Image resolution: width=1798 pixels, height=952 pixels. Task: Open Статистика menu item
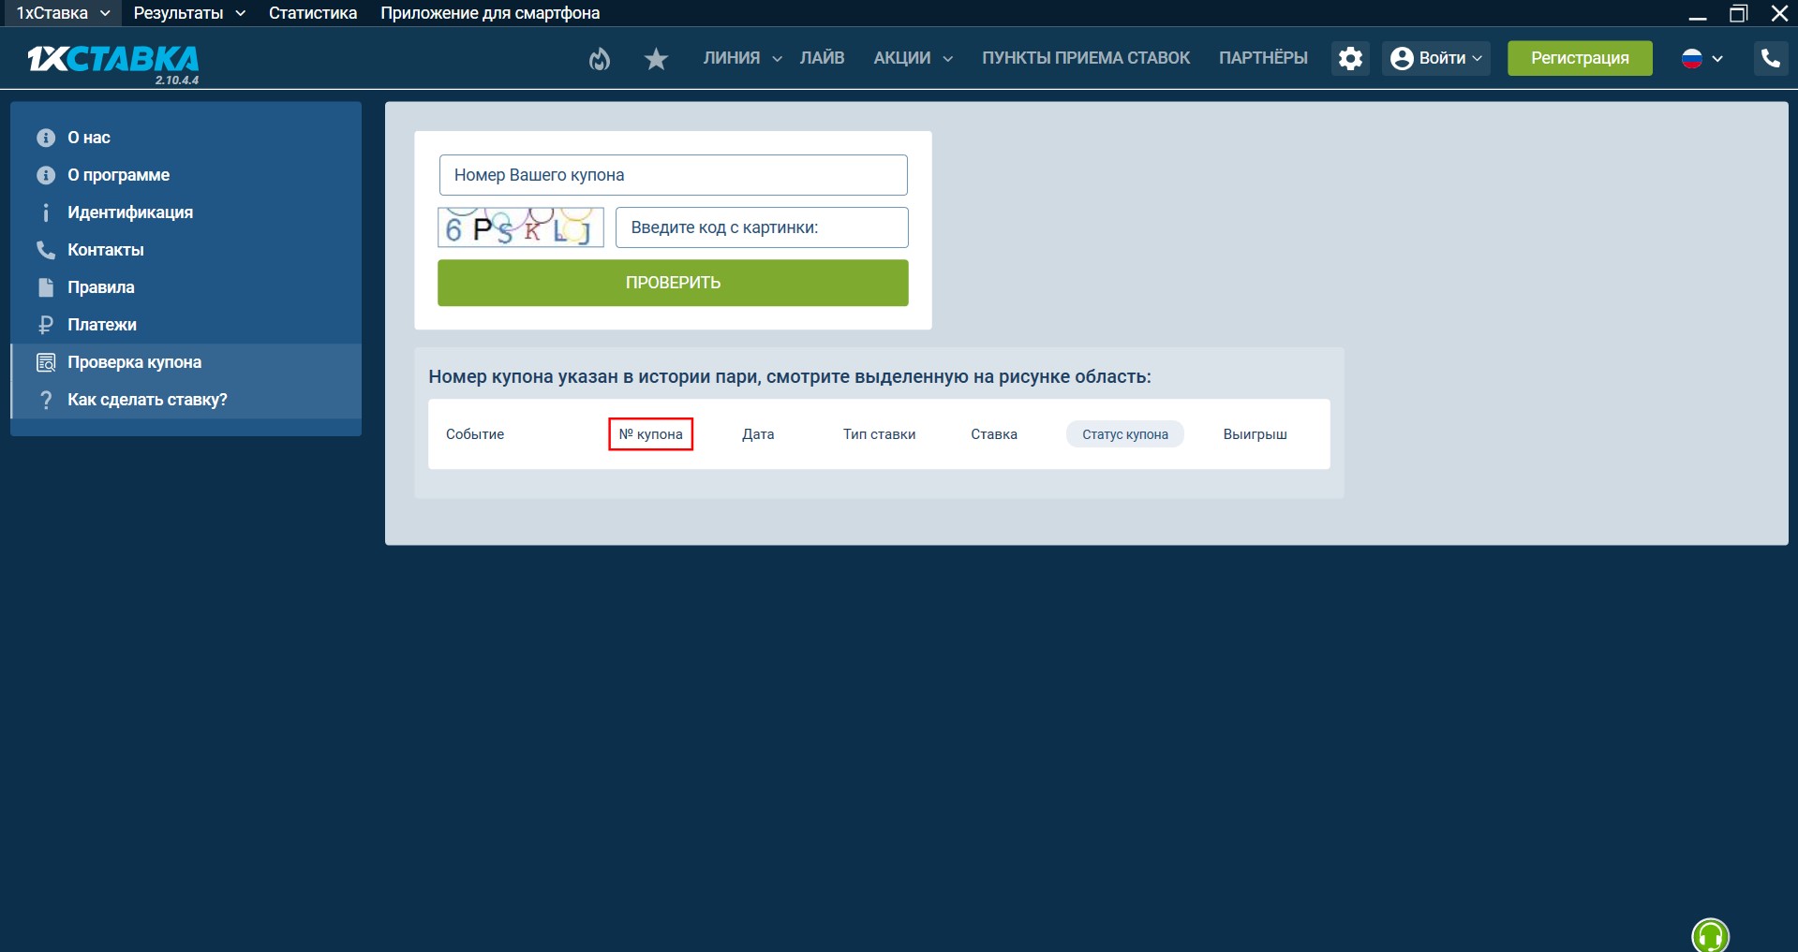[x=313, y=13]
